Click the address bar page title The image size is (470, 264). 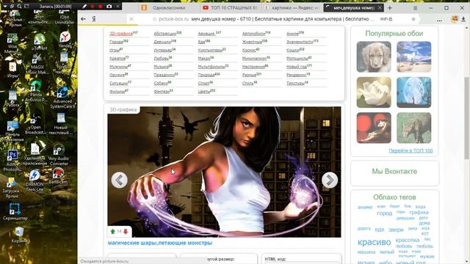(283, 19)
